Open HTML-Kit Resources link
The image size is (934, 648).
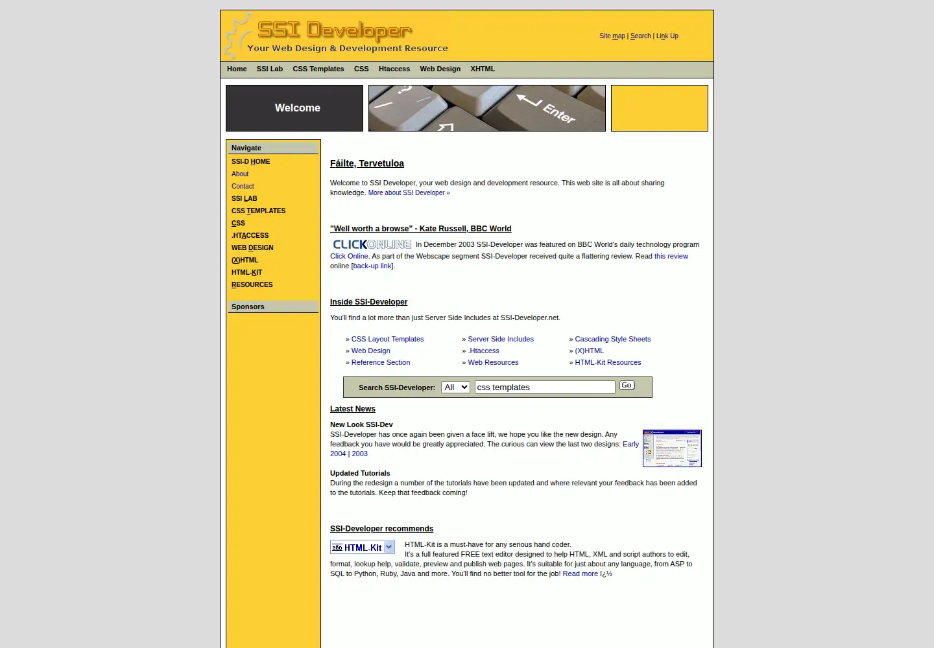click(608, 363)
